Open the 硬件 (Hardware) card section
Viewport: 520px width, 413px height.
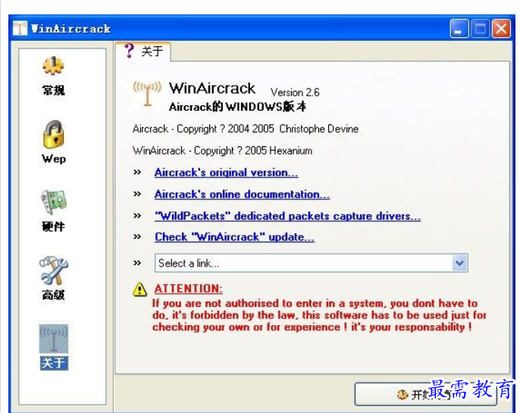pos(53,211)
